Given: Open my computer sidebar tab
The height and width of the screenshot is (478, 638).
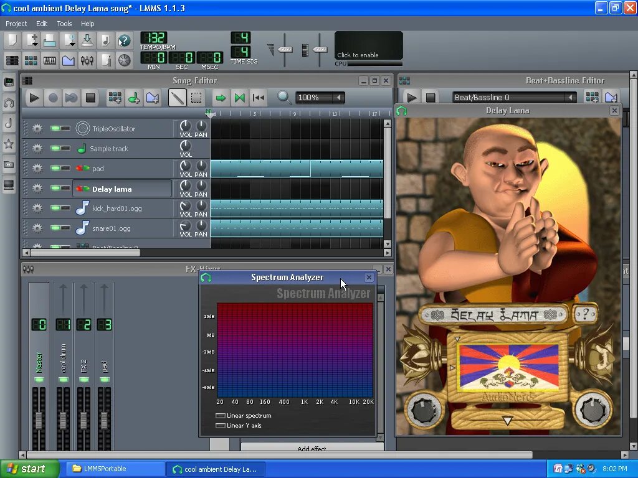Looking at the screenshot, I should [x=9, y=185].
